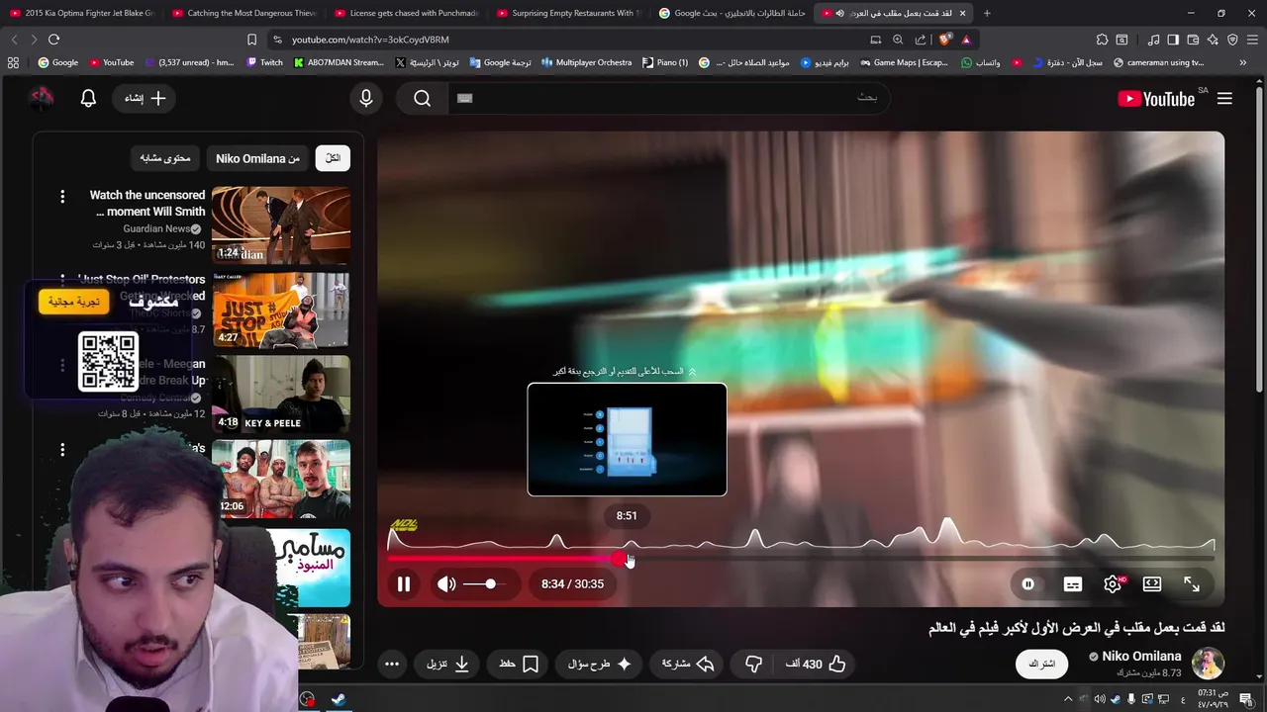
Task: Open Steam from the taskbar
Action: point(338,699)
